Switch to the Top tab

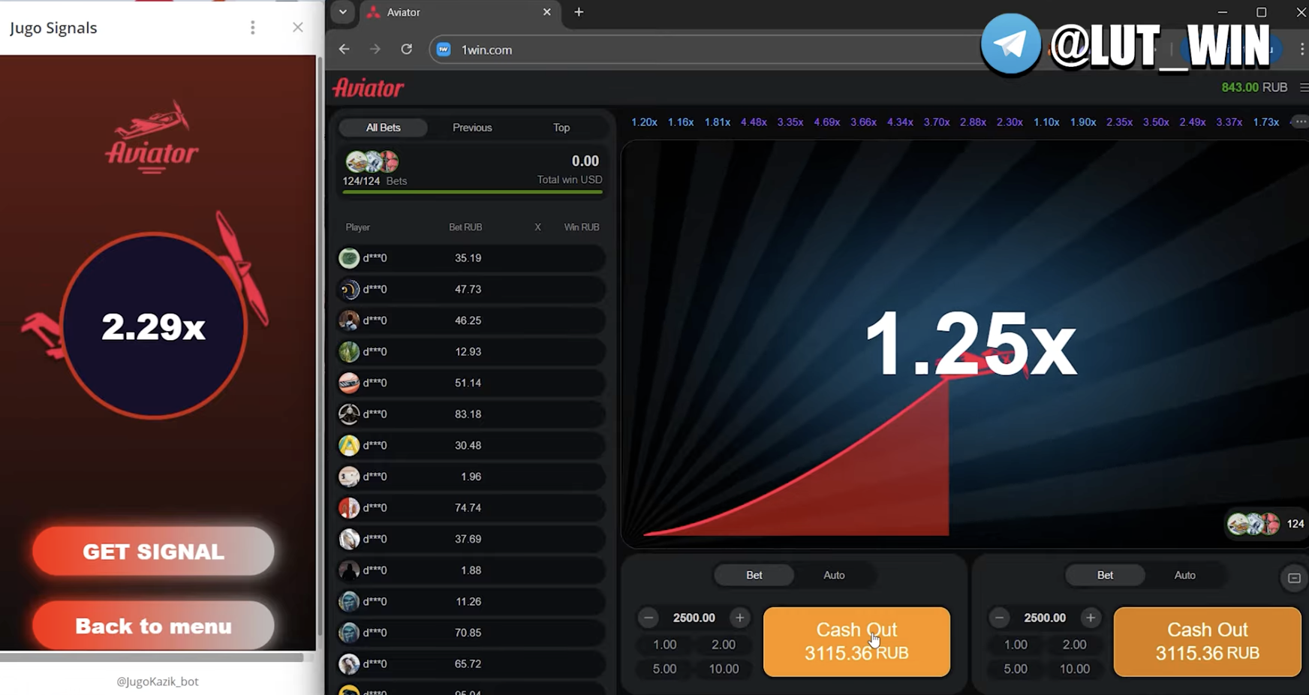pos(561,128)
